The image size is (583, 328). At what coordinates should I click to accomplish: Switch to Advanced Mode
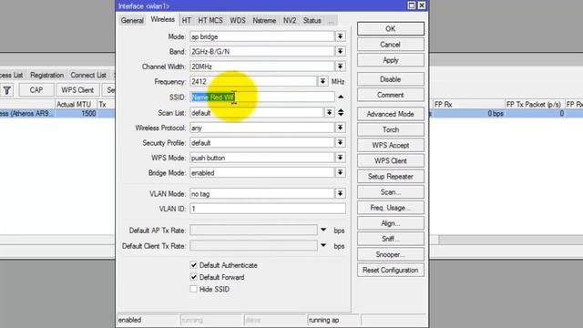[x=391, y=114]
